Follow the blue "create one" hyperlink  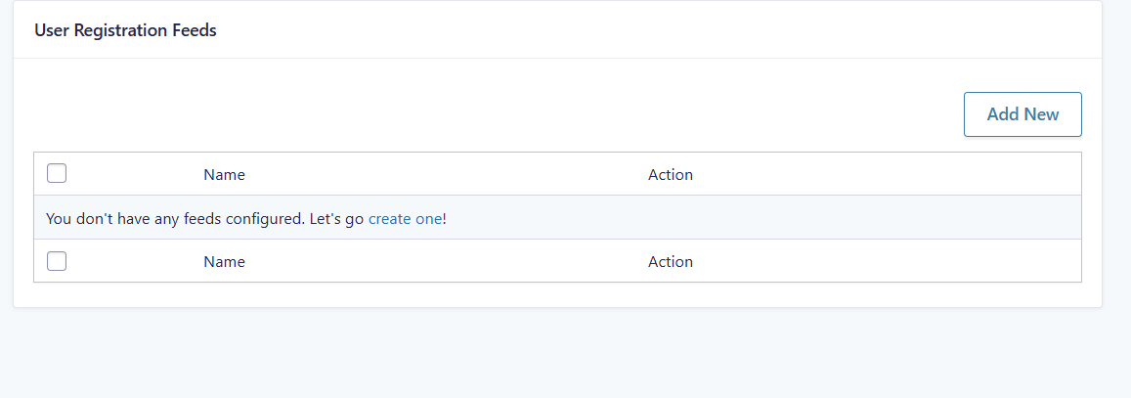(x=405, y=219)
